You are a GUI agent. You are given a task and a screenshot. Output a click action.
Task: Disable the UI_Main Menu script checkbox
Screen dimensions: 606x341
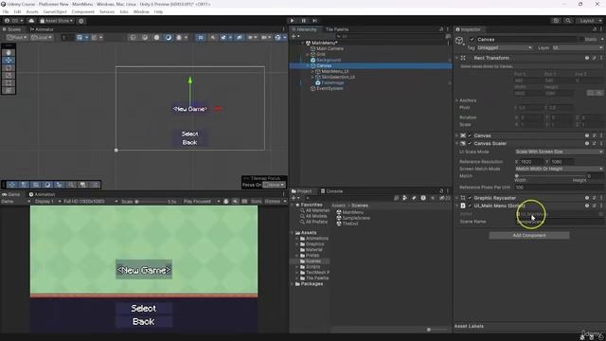[x=470, y=206]
